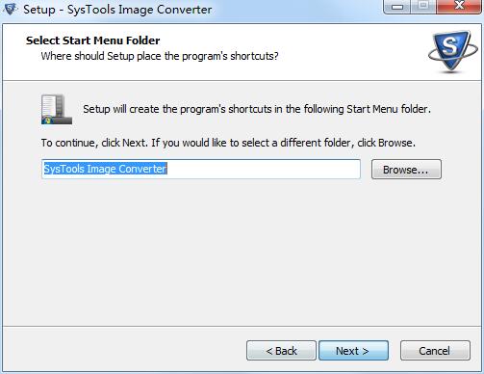Click the Setup - SysTools Image Converter title
This screenshot has height=374, width=484.
click(117, 10)
